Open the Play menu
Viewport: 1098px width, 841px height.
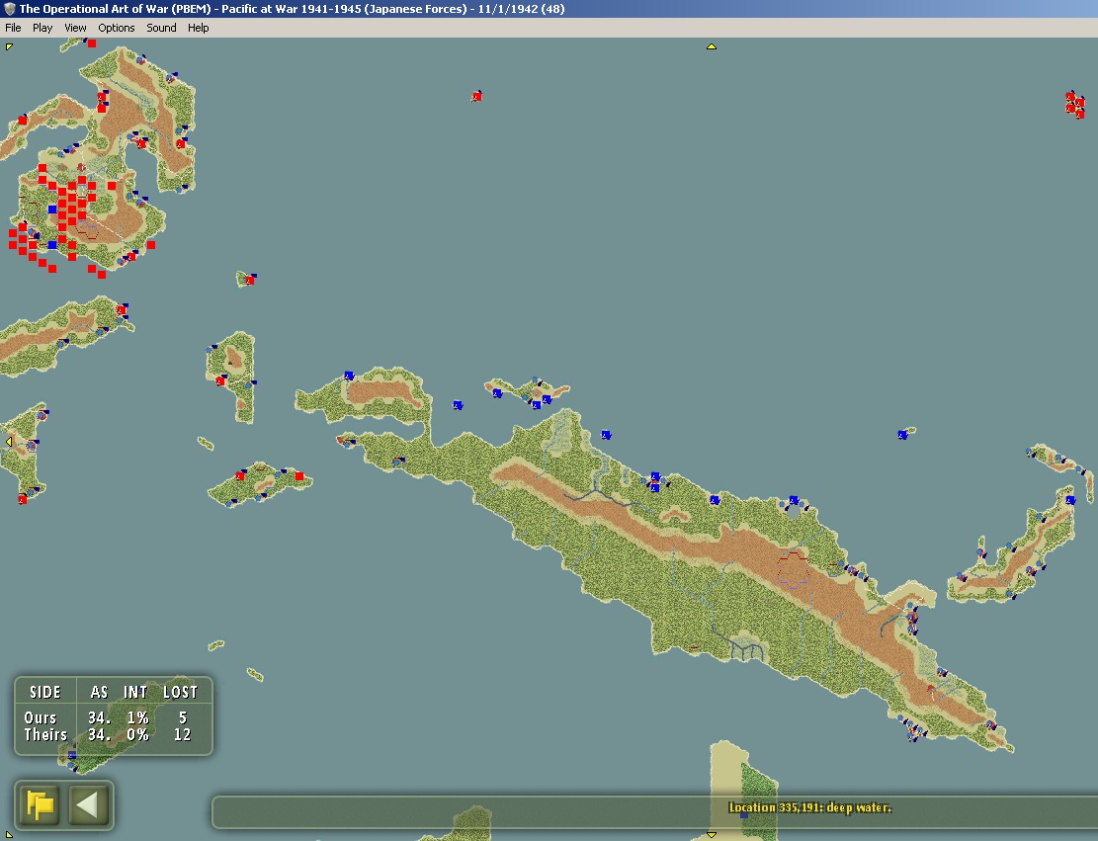[42, 28]
